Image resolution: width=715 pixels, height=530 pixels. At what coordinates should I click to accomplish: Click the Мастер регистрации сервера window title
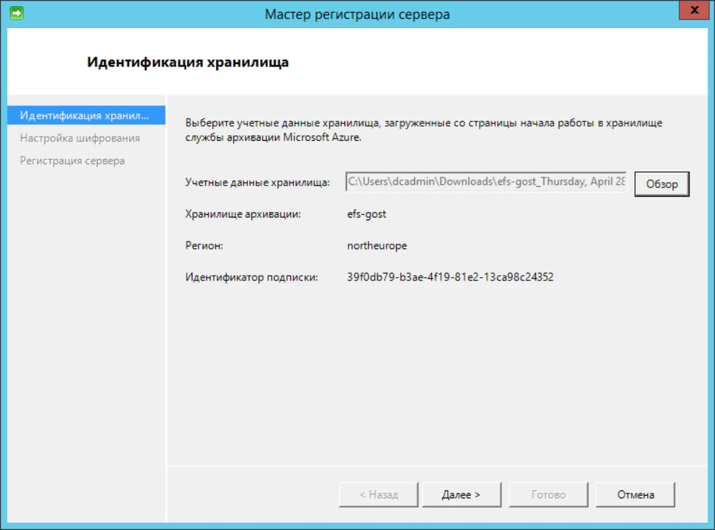pos(357,14)
